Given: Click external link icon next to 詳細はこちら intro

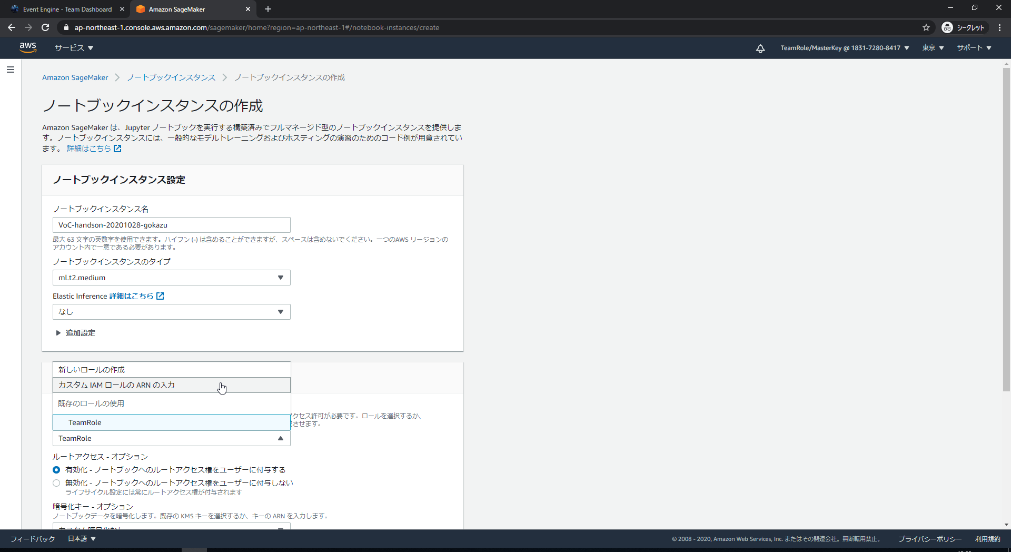Looking at the screenshot, I should [117, 149].
